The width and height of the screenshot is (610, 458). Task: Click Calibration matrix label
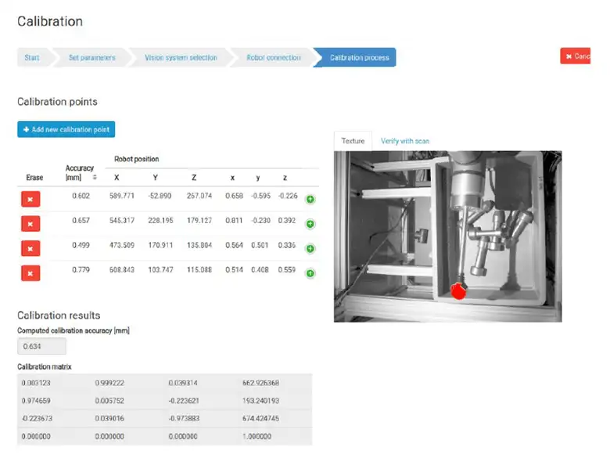[x=45, y=367]
